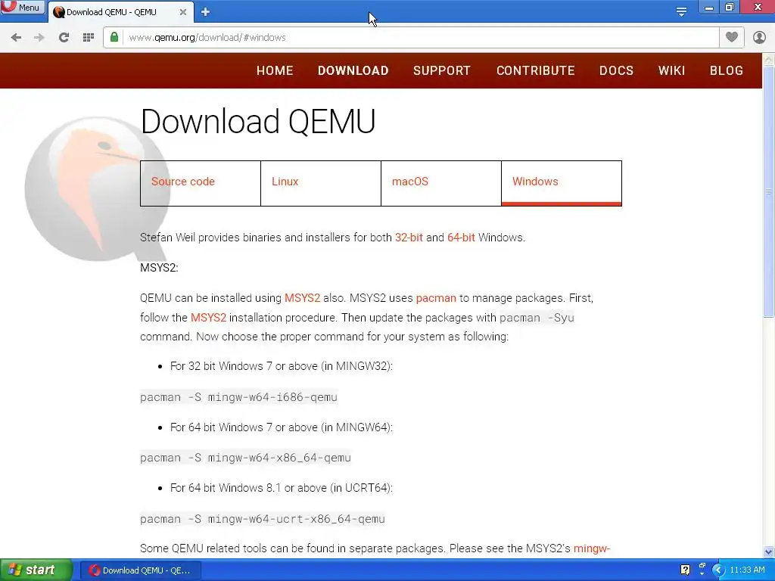Viewport: 775px width, 581px height.
Task: Open DOCS in site navigation
Action: tap(616, 70)
